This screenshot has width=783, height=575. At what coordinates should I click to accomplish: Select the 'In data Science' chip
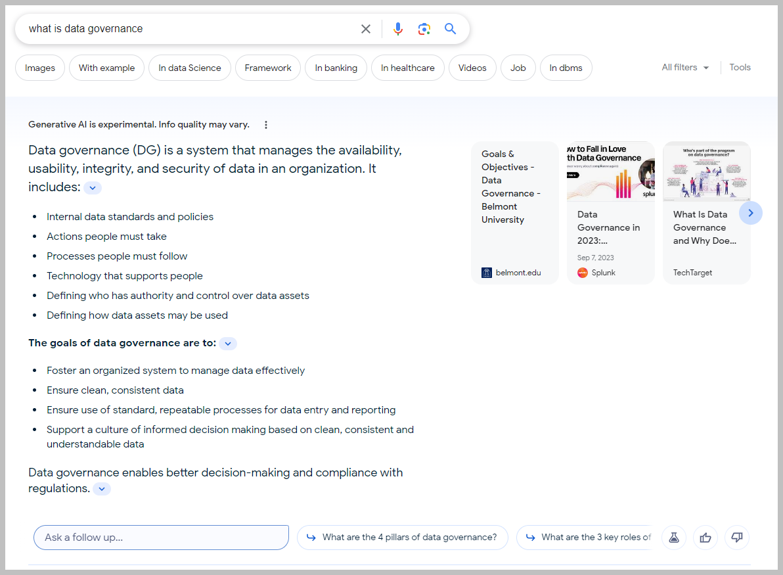[190, 68]
